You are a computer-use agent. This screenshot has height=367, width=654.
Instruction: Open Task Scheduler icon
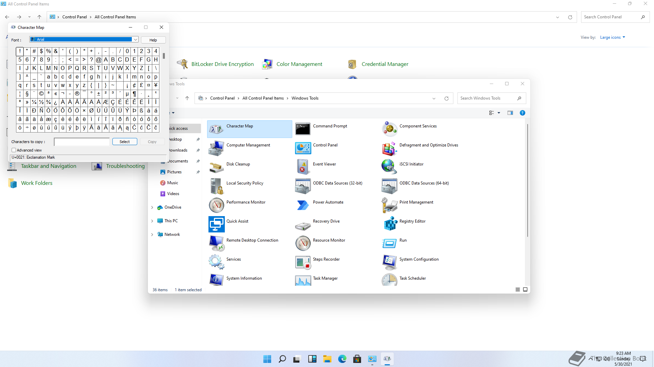click(389, 280)
